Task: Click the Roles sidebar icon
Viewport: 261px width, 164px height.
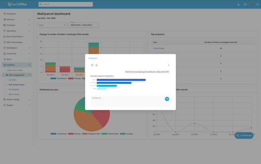Action: 5,59
